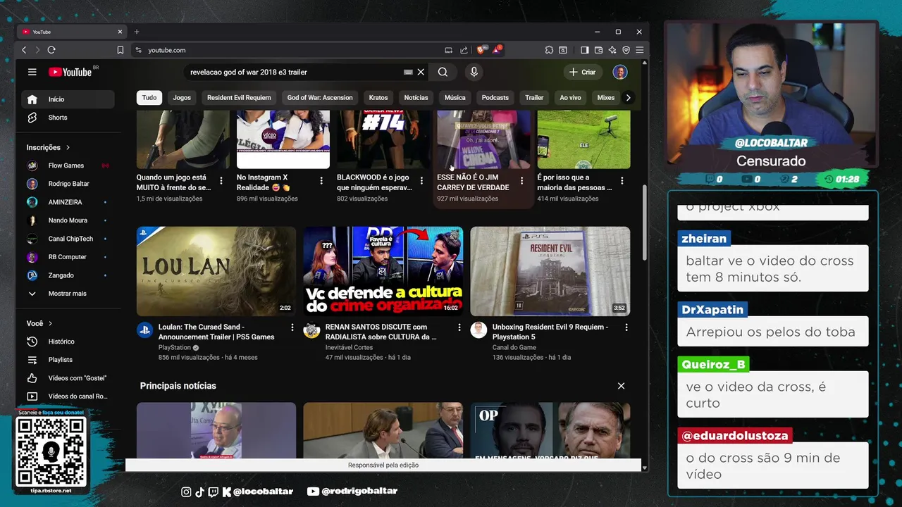
Task: Open Início in the sidebar
Action: (x=68, y=99)
